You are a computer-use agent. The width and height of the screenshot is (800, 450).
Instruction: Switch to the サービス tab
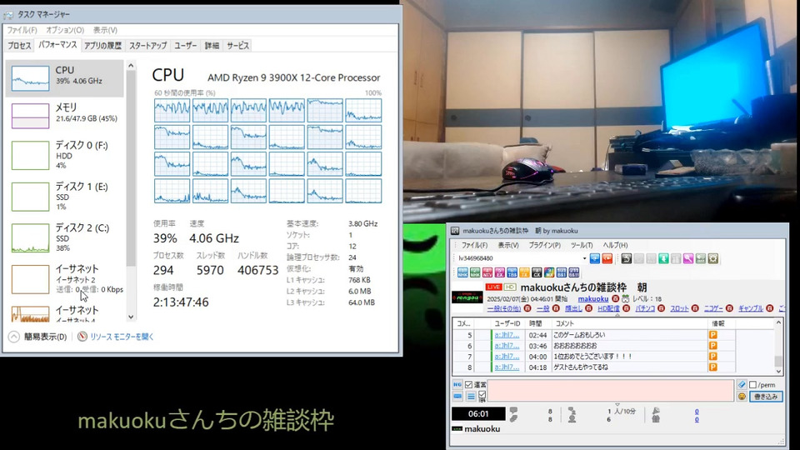click(x=237, y=45)
